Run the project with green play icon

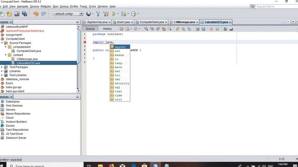[114, 13]
